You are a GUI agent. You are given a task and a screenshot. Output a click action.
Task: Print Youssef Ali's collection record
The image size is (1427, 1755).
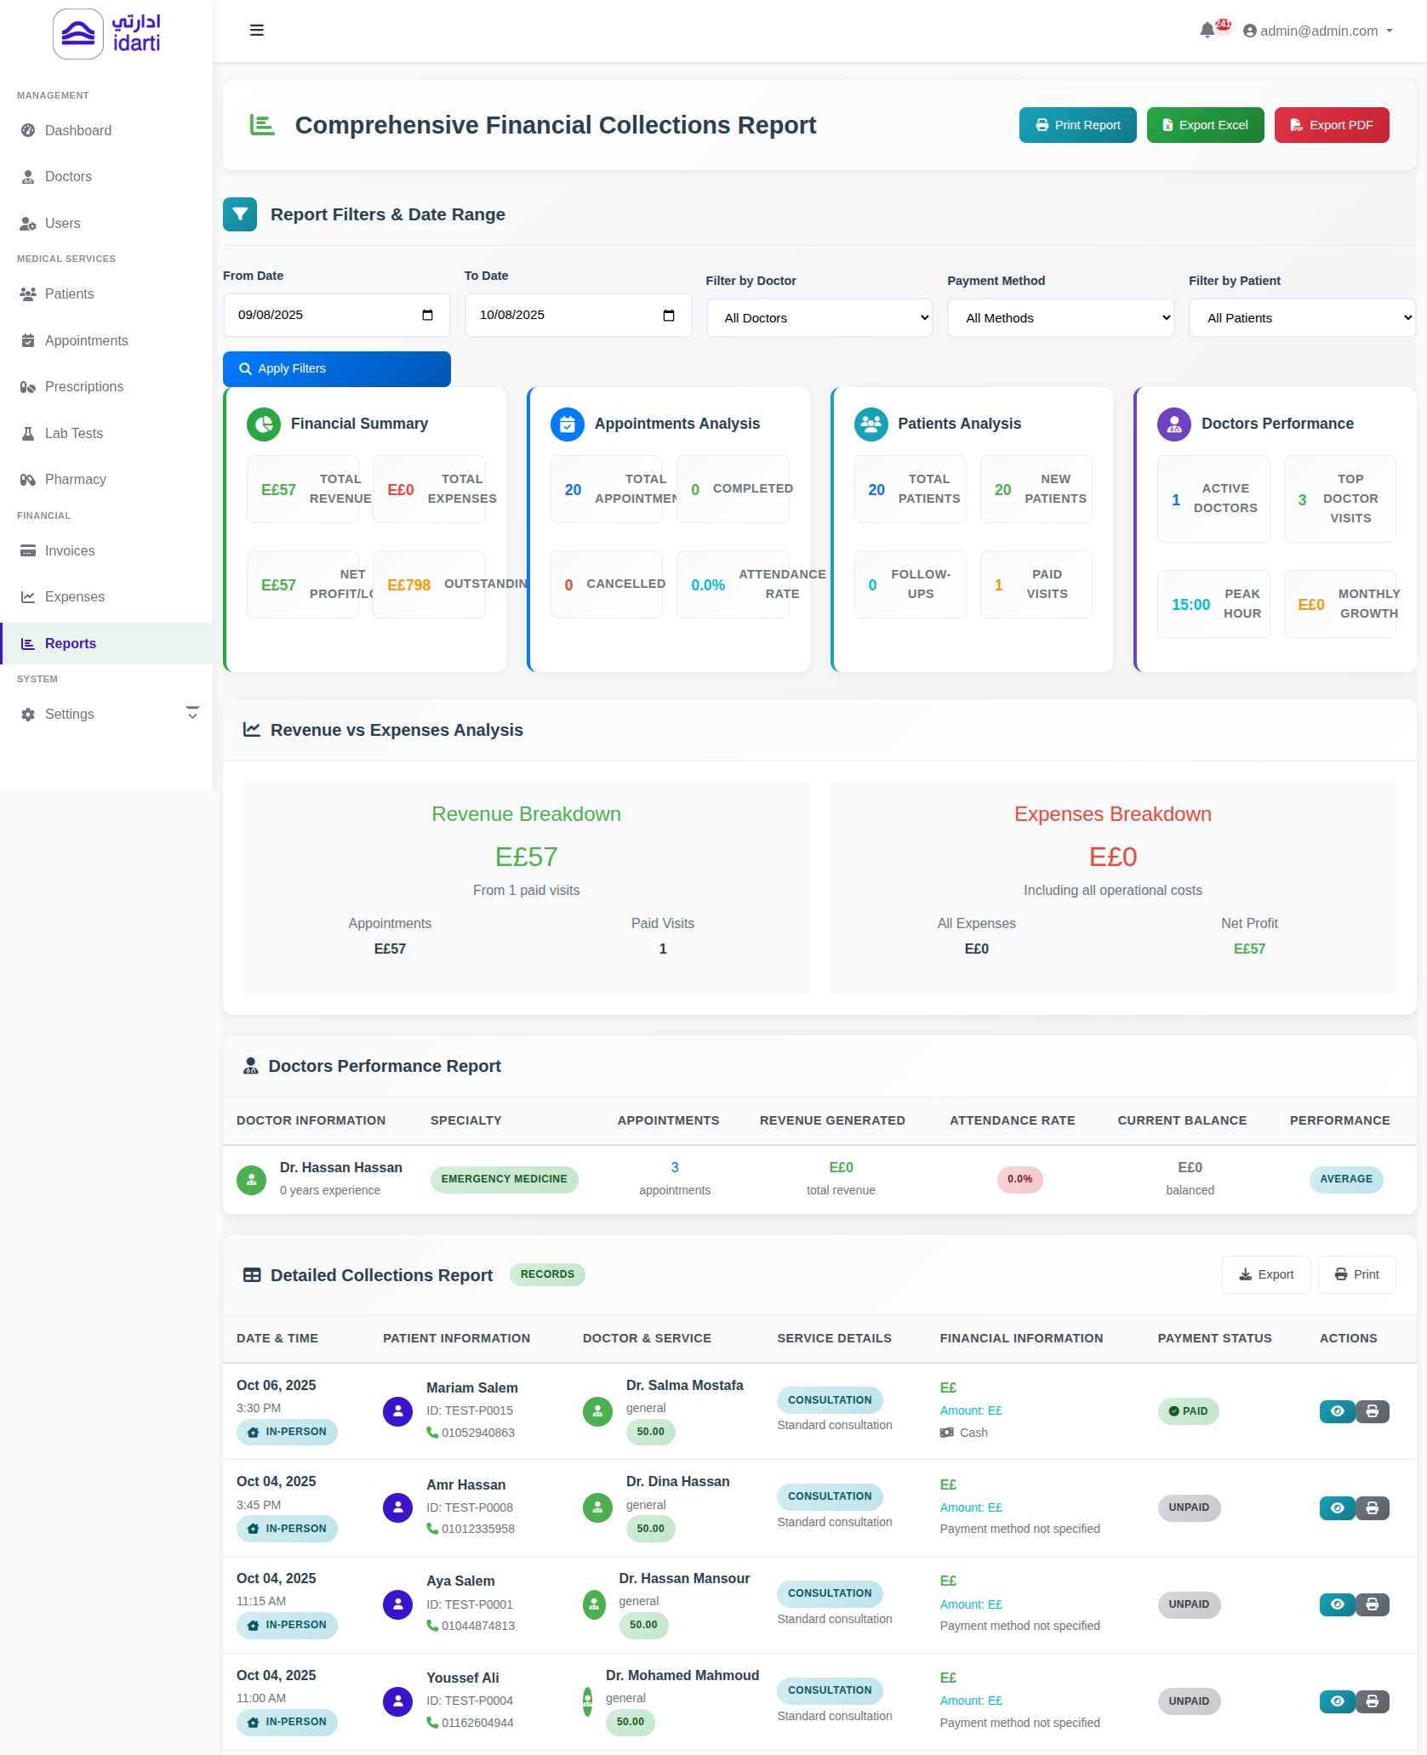pos(1372,1701)
